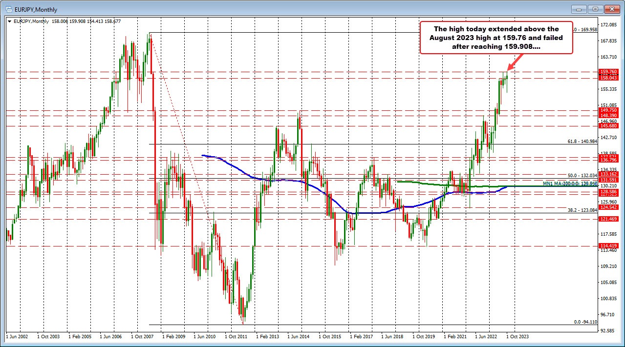Click the 114.419 price axis label

[607, 246]
